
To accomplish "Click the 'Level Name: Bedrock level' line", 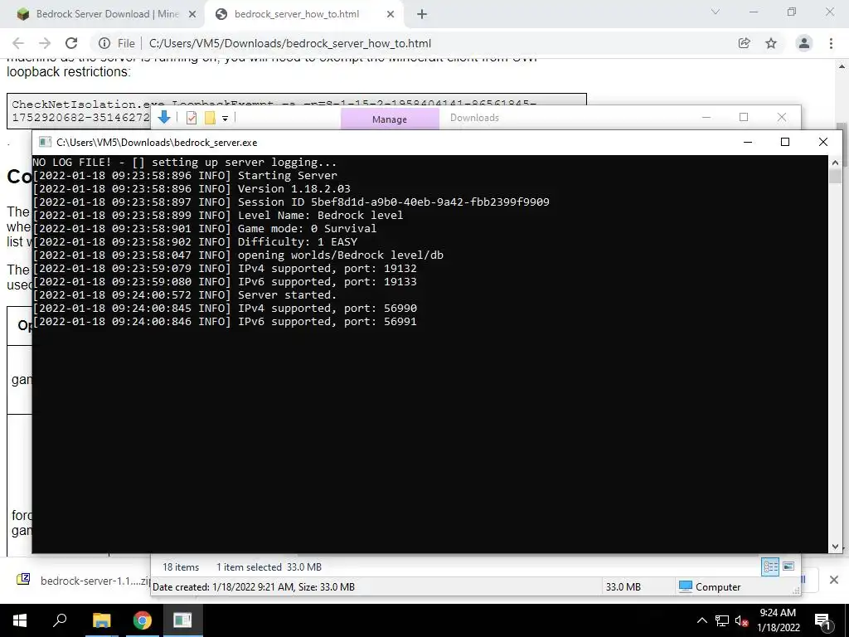I will (x=218, y=216).
